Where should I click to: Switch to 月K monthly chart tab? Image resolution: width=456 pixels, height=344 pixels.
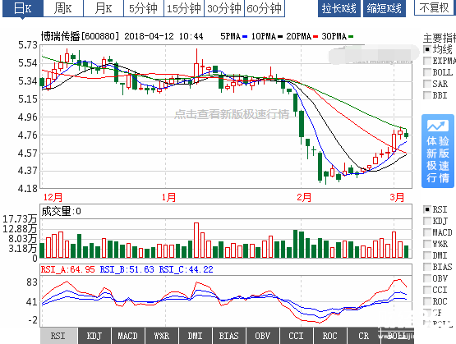(x=104, y=8)
